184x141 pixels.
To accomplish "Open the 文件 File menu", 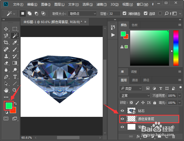I will coord(18,4).
